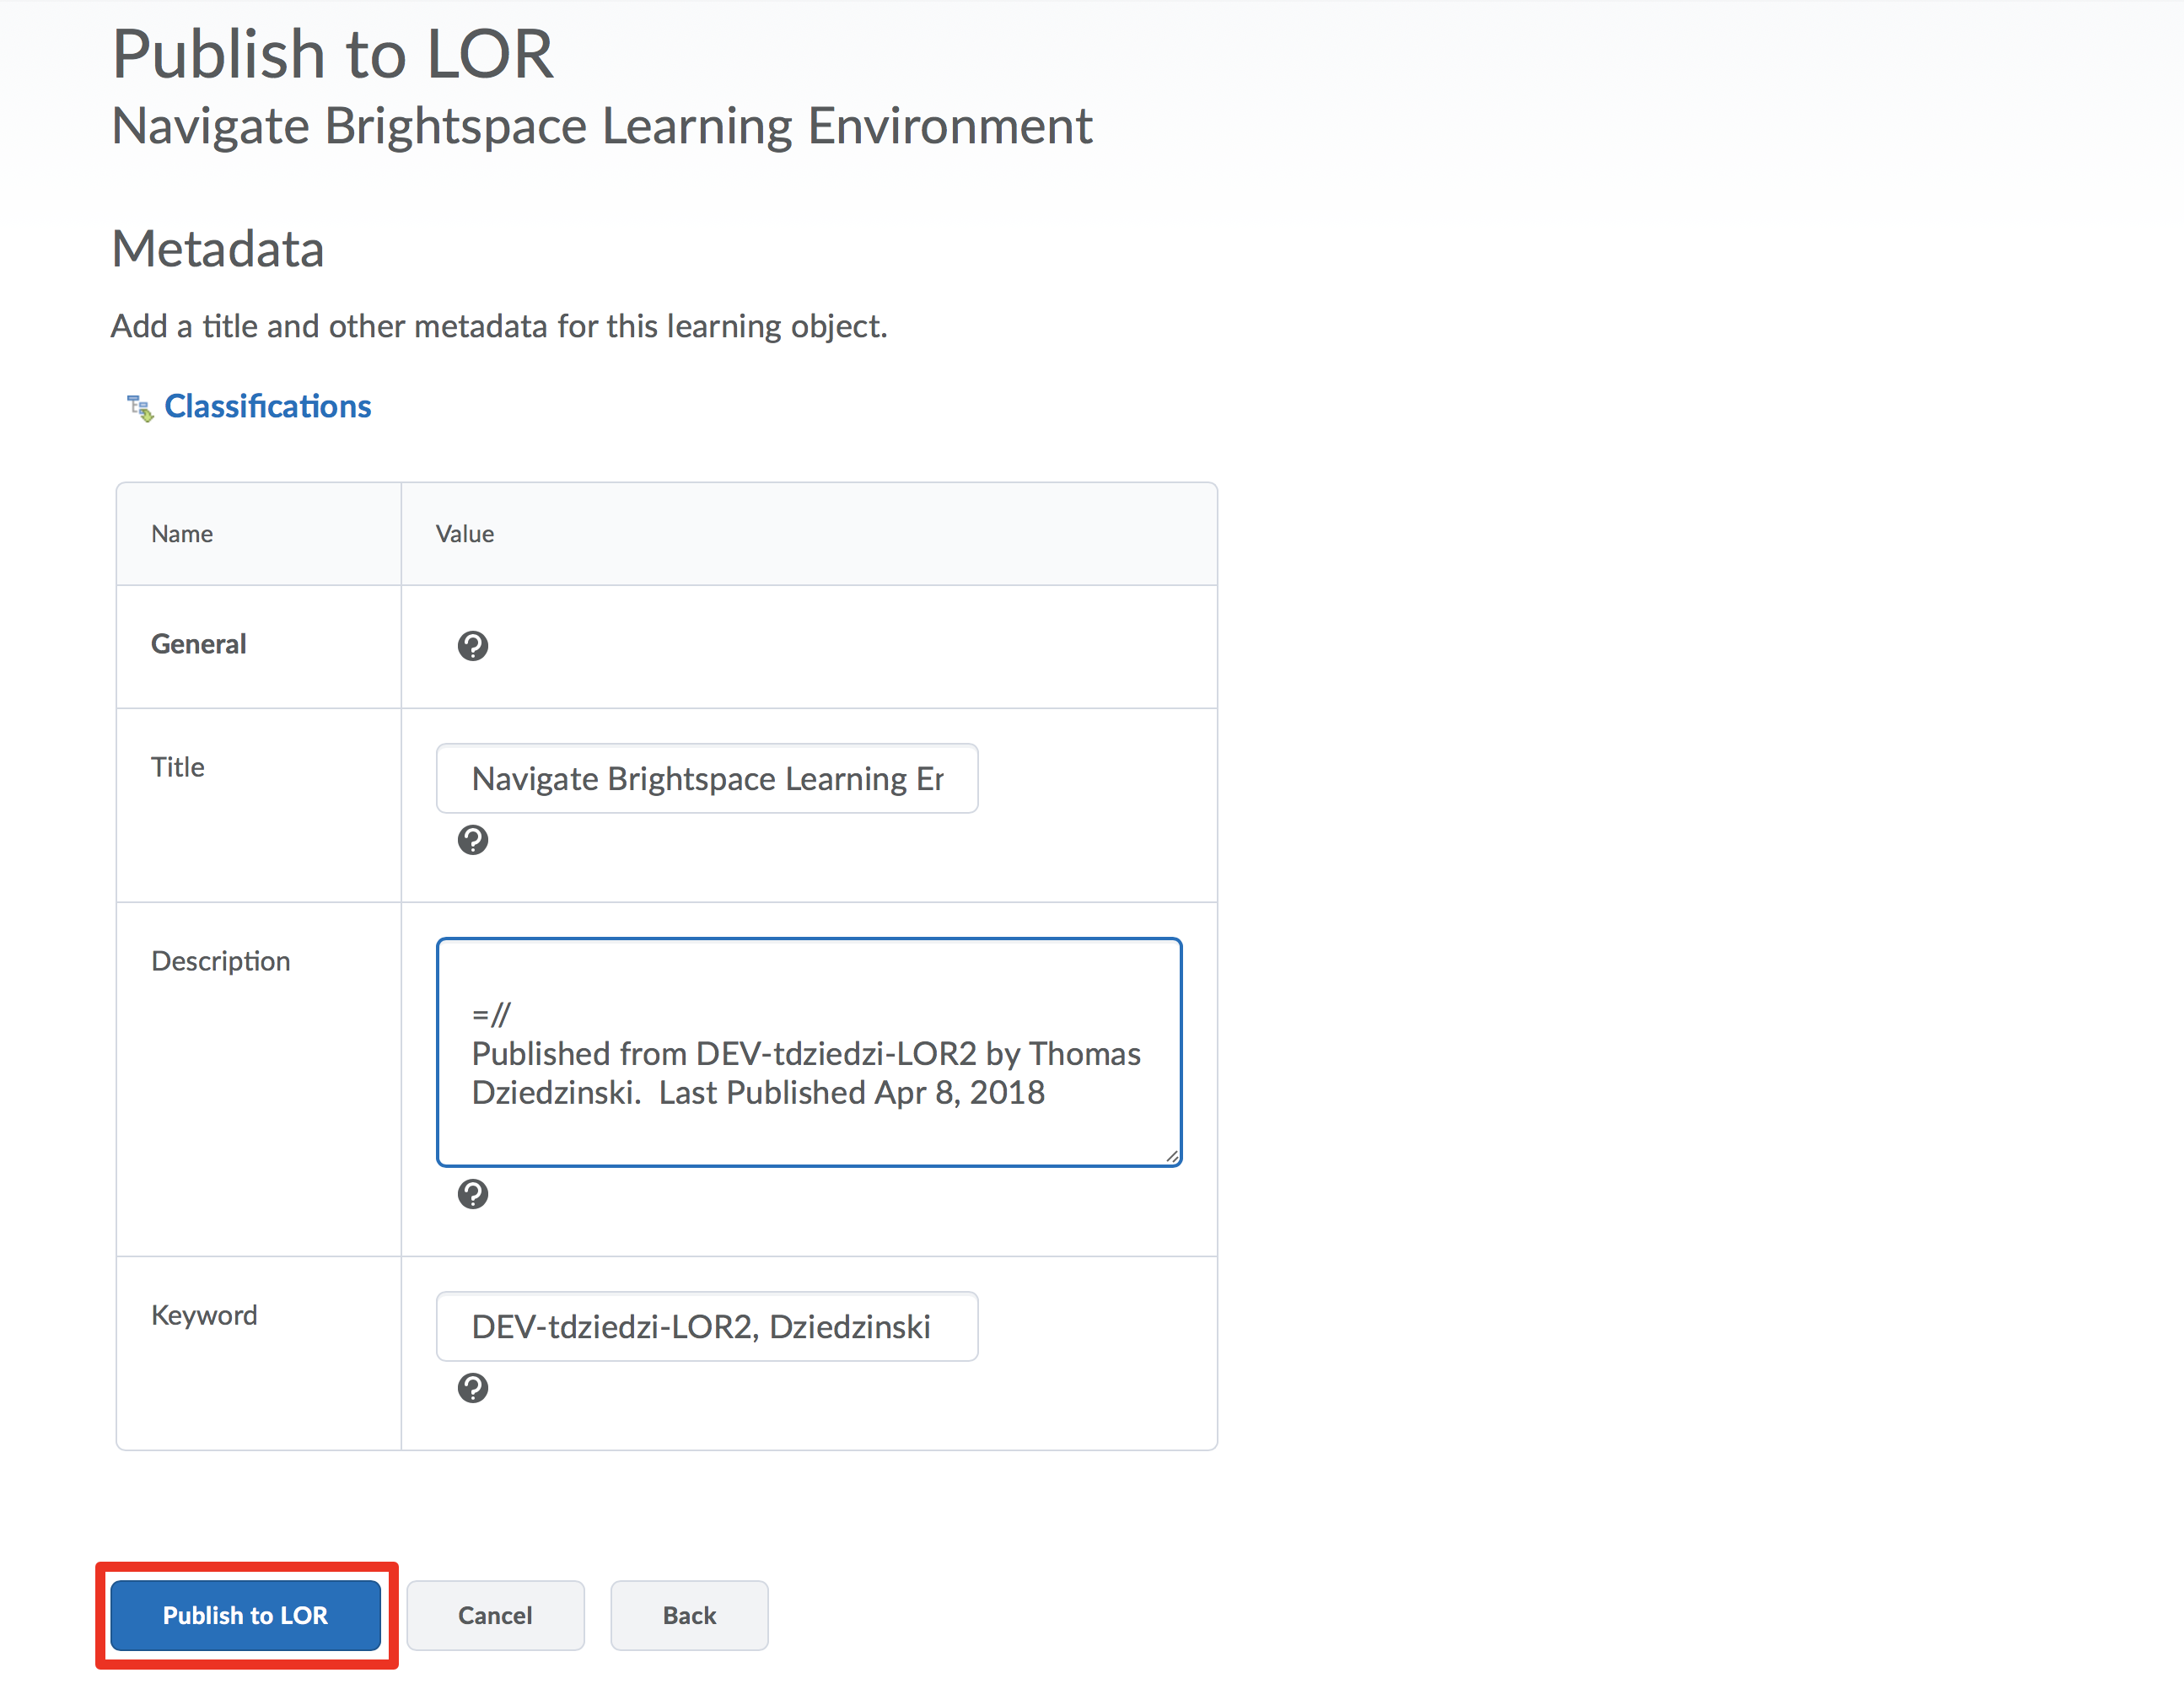
Task: Grab the Description textarea resize handle
Action: pyautogui.click(x=1171, y=1156)
